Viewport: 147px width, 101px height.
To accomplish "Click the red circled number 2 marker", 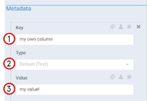I will point(9,63).
